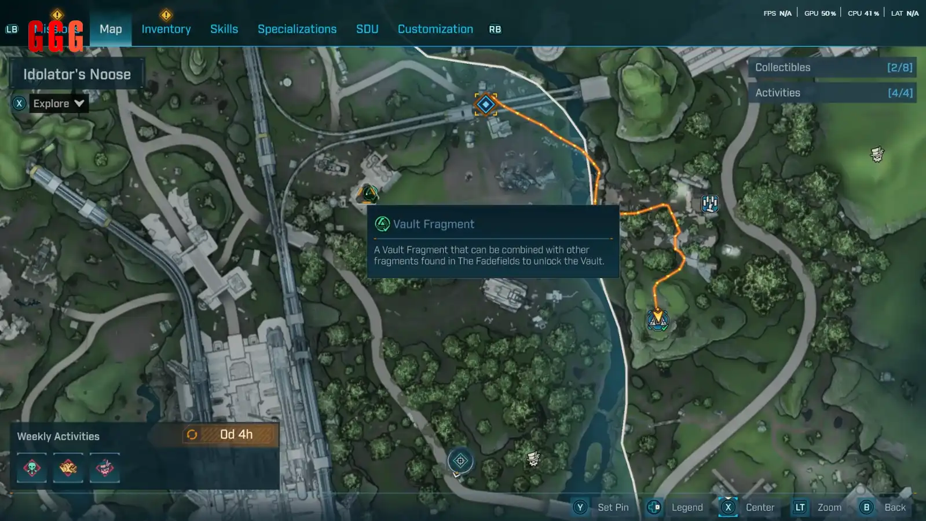Open the Inventory tab
The image size is (926, 521).
pyautogui.click(x=166, y=29)
